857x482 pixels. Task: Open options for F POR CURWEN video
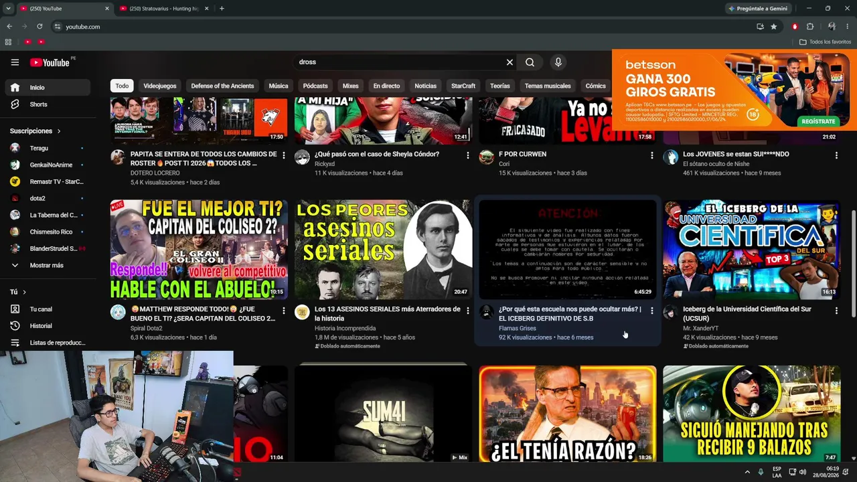(x=651, y=155)
